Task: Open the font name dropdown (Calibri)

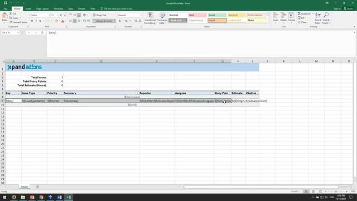Action: pyautogui.click(x=49, y=15)
